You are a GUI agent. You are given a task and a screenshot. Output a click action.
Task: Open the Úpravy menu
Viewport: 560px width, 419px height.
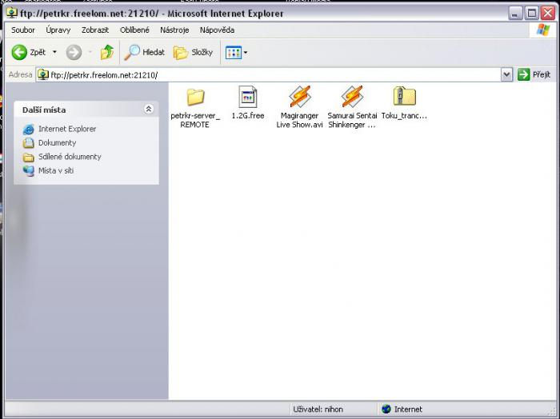[x=58, y=30]
